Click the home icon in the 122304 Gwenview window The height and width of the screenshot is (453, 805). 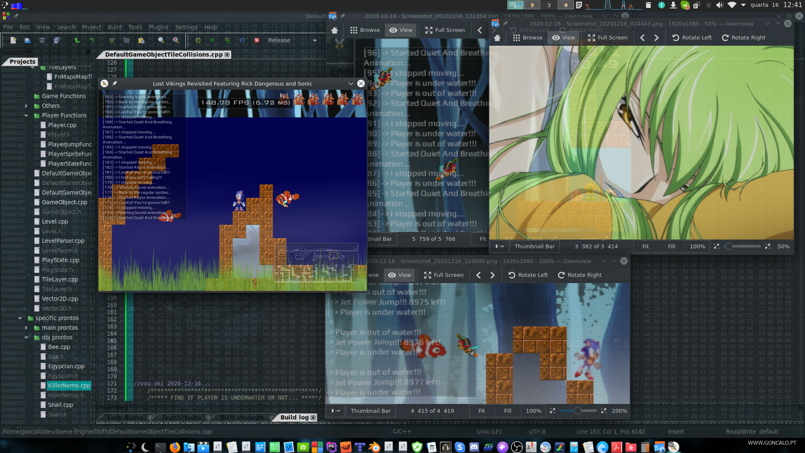pyautogui.click(x=335, y=30)
